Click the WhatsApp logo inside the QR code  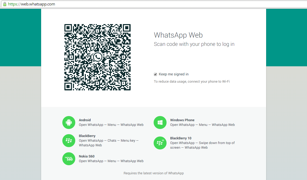(98, 57)
